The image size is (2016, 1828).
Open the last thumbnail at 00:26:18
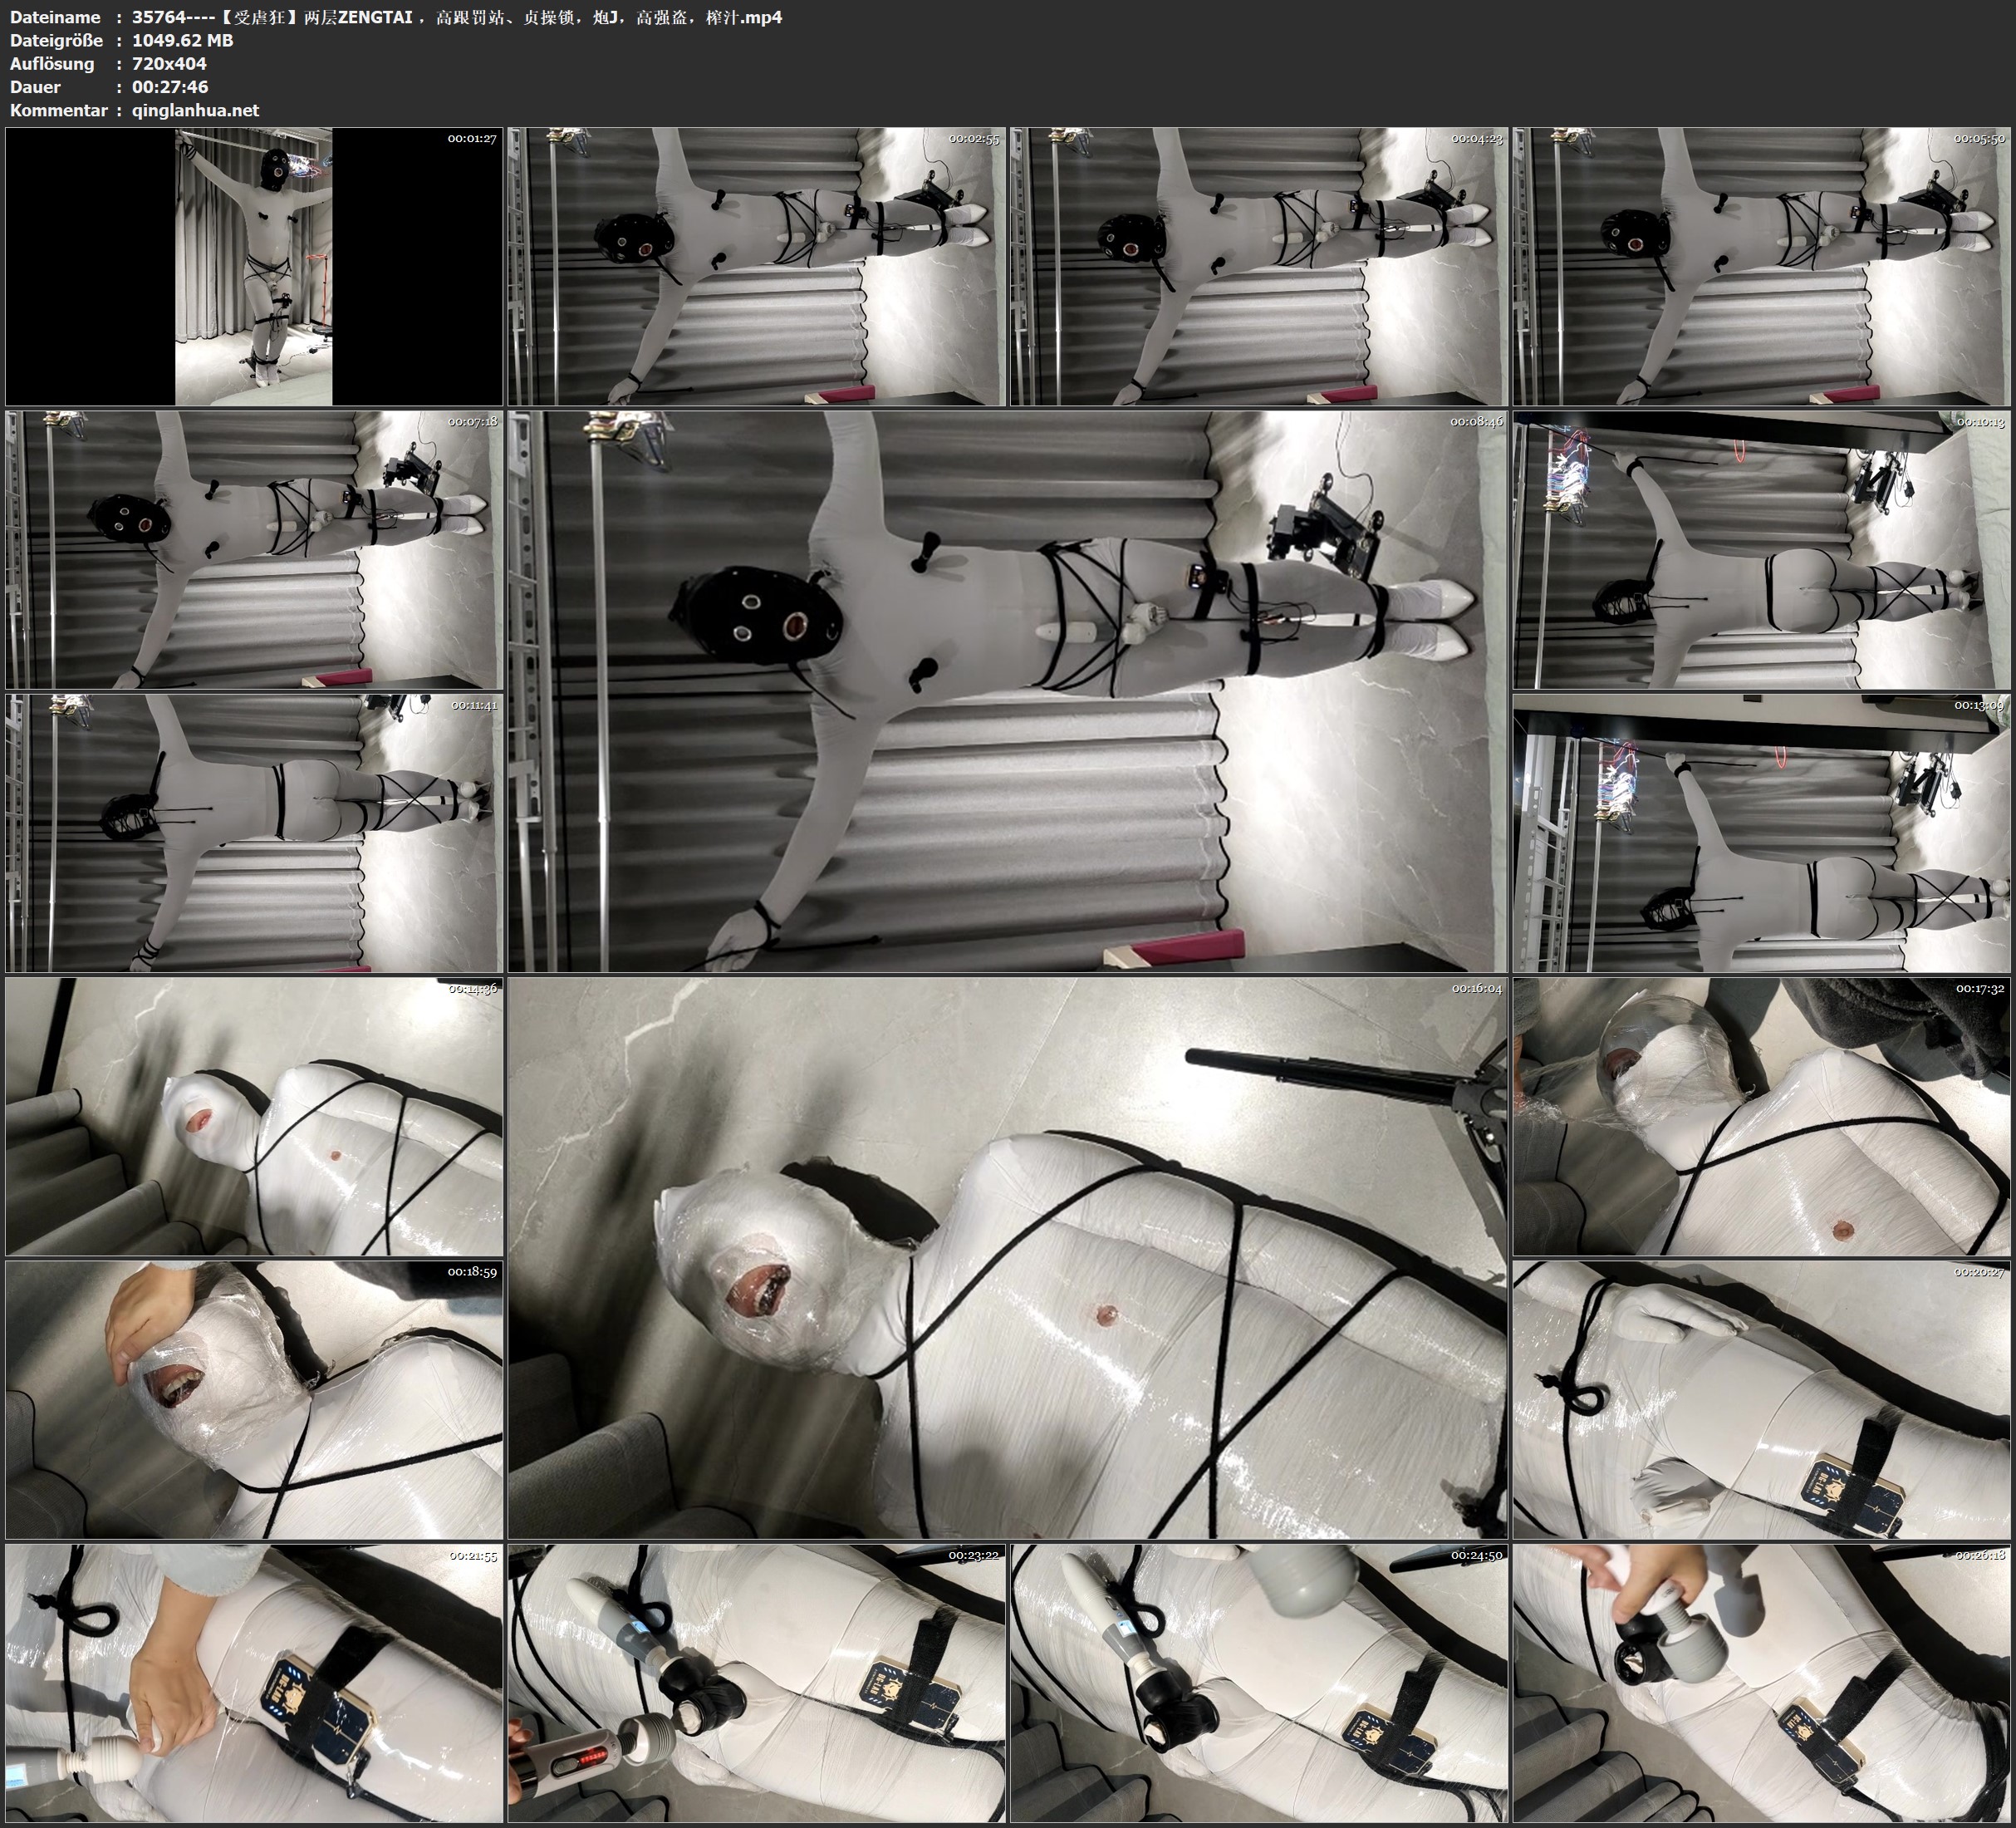[1762, 1683]
